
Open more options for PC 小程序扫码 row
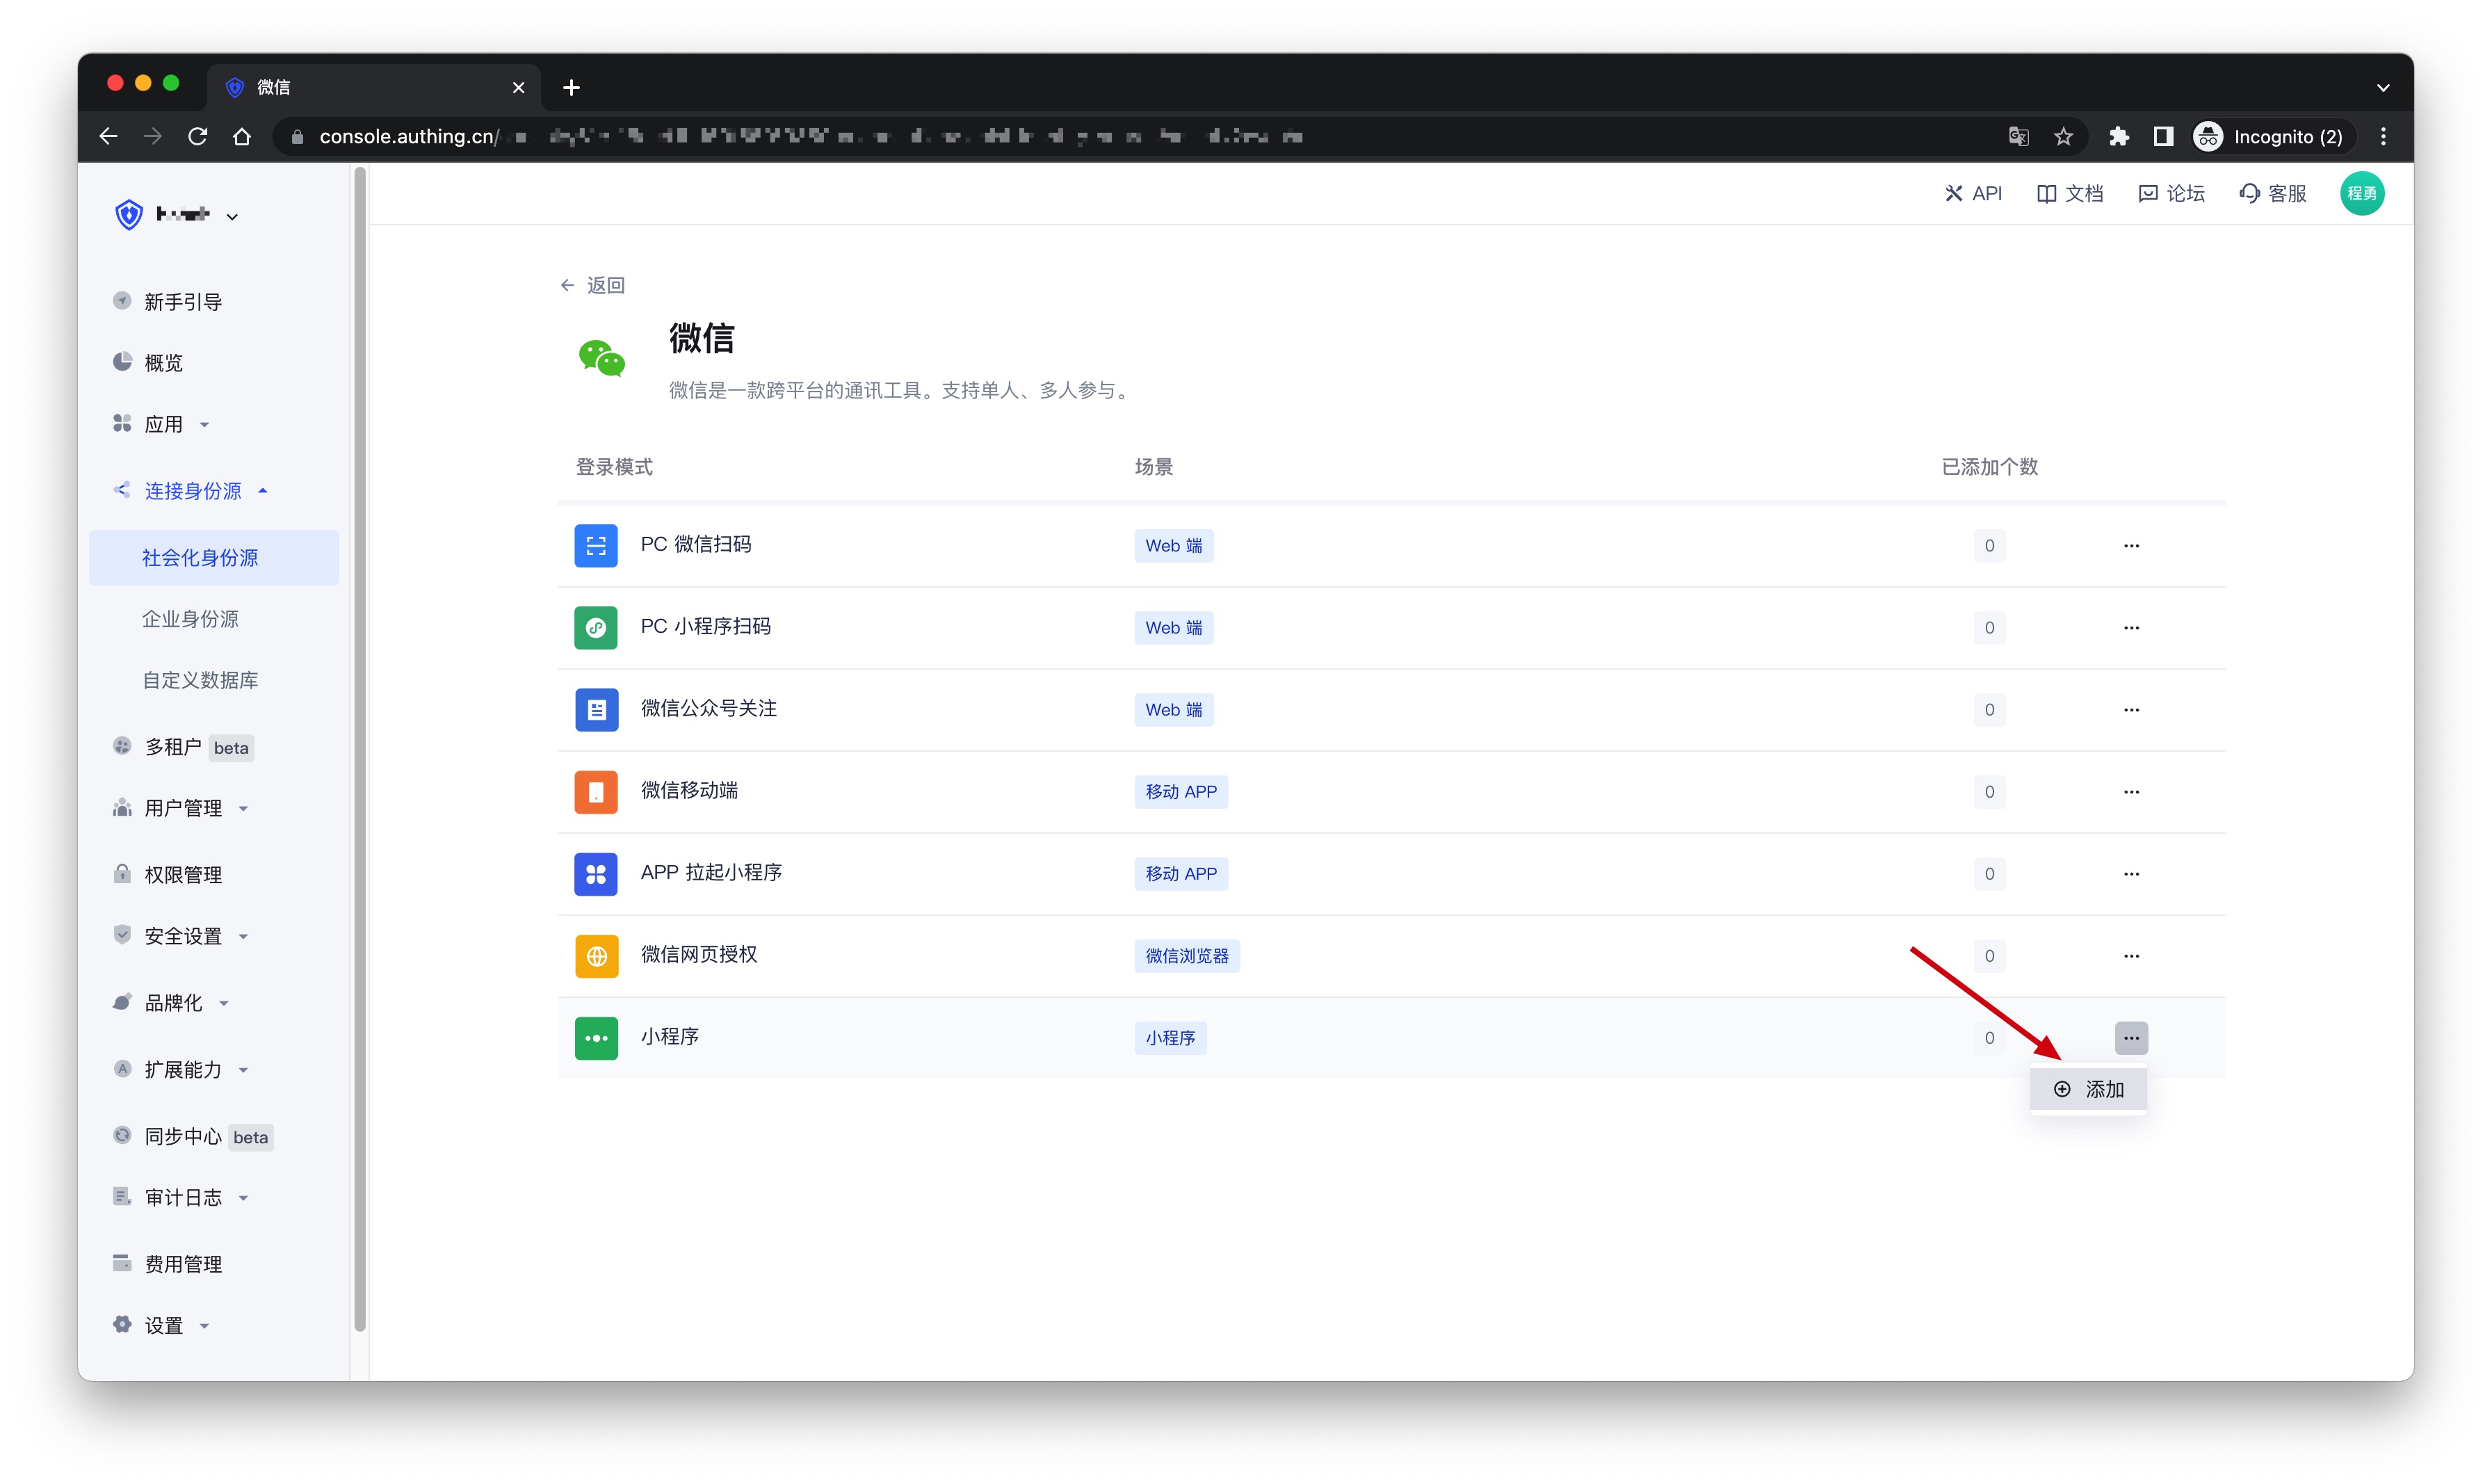(2130, 628)
